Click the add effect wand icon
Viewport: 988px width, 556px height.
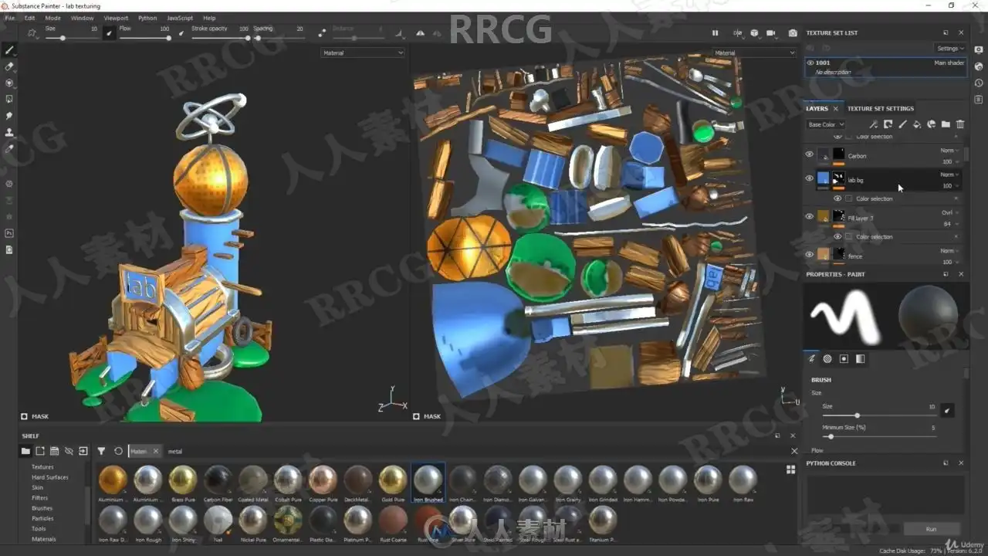[x=873, y=124]
